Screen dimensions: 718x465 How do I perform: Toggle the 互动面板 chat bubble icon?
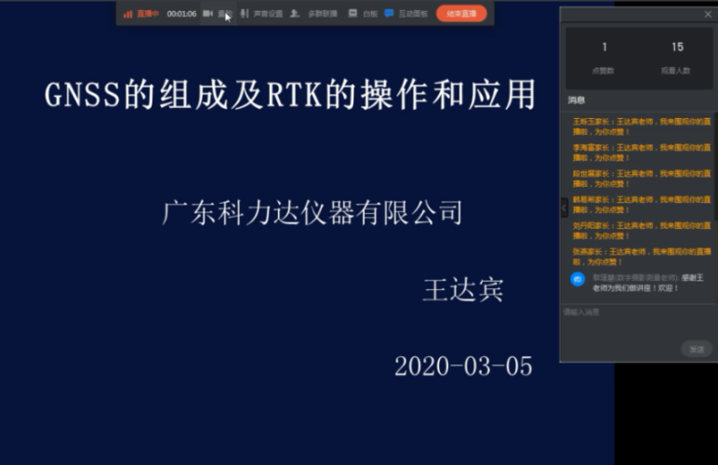coord(389,13)
